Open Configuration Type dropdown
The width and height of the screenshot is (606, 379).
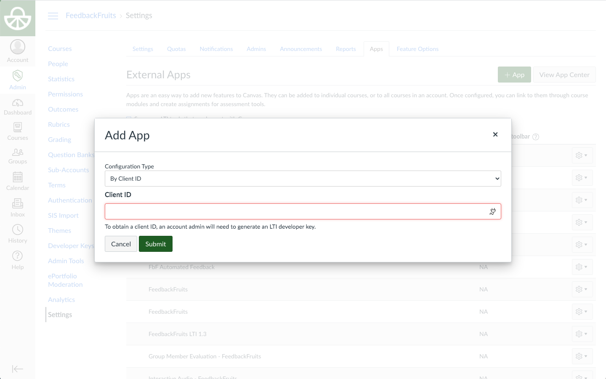pyautogui.click(x=303, y=179)
